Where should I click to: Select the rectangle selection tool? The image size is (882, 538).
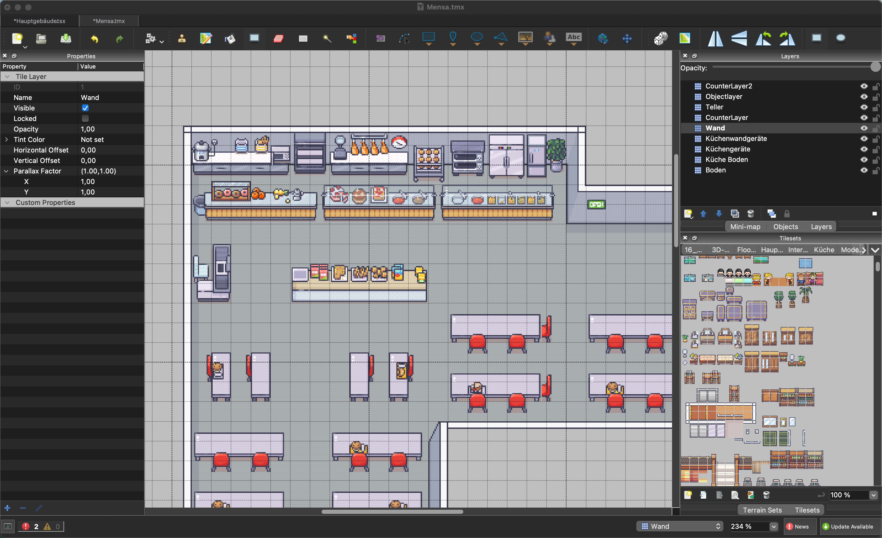coord(303,40)
